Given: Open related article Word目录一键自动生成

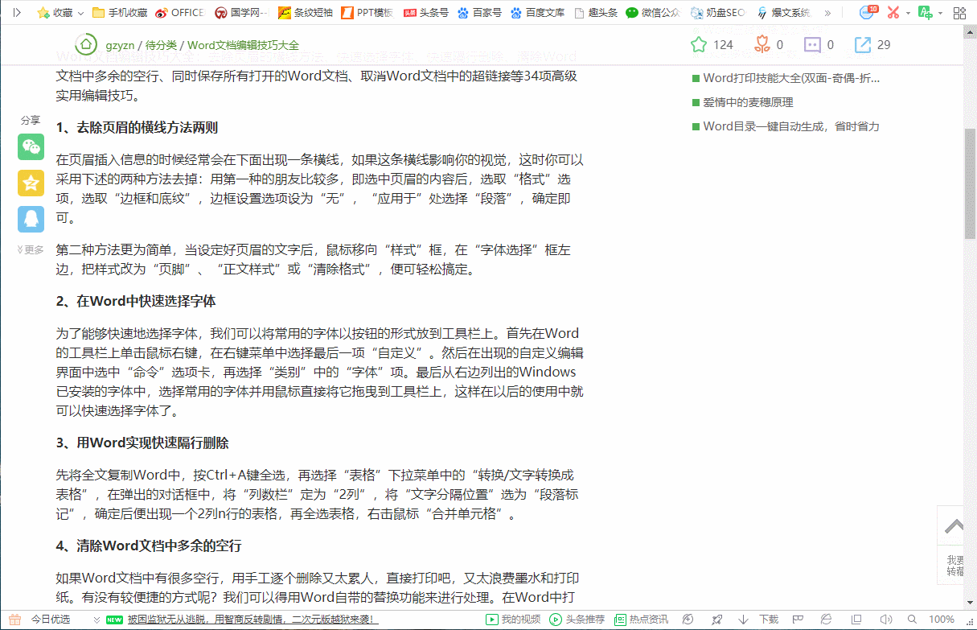Looking at the screenshot, I should coord(791,126).
